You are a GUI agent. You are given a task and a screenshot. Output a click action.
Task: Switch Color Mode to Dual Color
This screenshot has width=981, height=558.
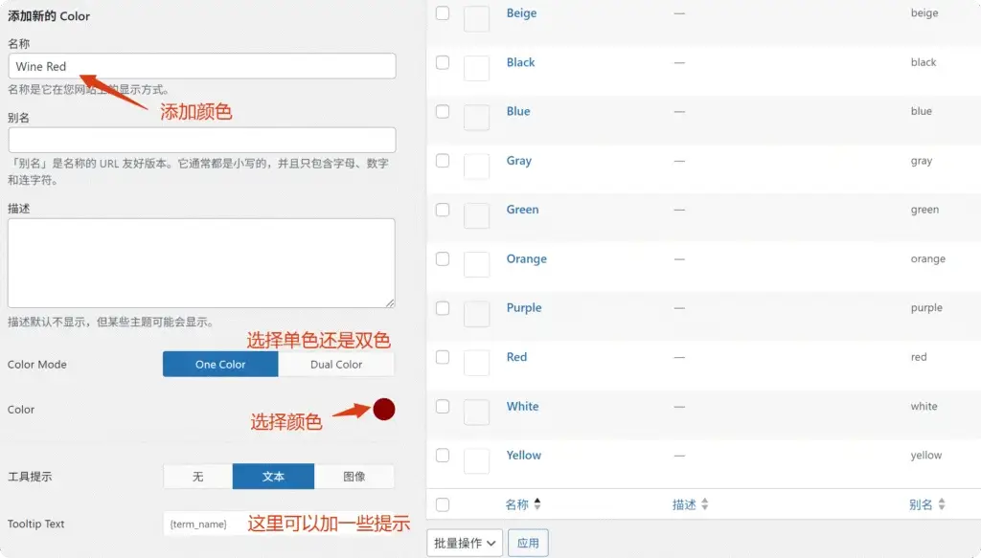336,365
